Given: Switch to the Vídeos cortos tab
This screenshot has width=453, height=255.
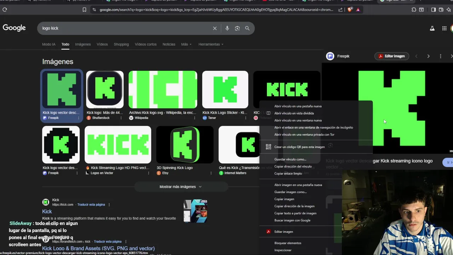Looking at the screenshot, I should (x=146, y=44).
